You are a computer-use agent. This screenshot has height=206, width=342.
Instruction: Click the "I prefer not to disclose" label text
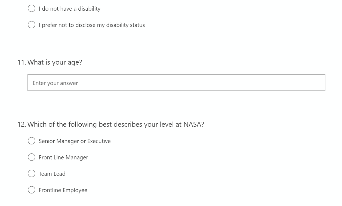pos(92,25)
